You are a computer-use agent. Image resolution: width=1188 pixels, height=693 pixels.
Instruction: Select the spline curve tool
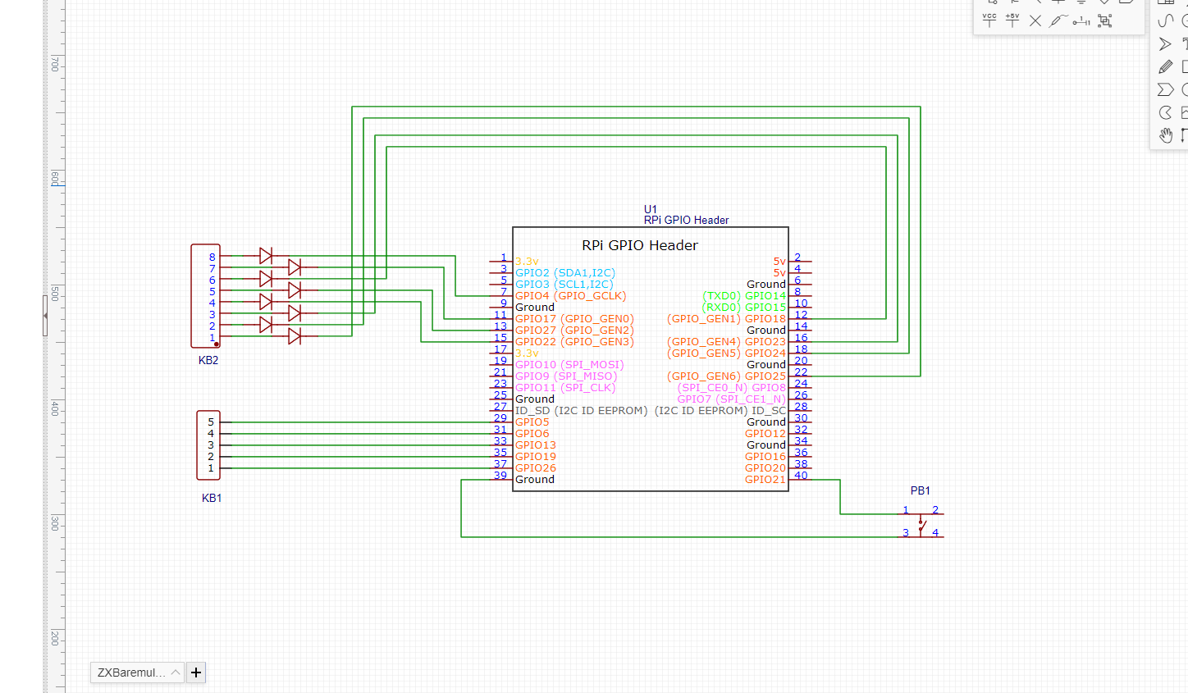pos(1166,21)
